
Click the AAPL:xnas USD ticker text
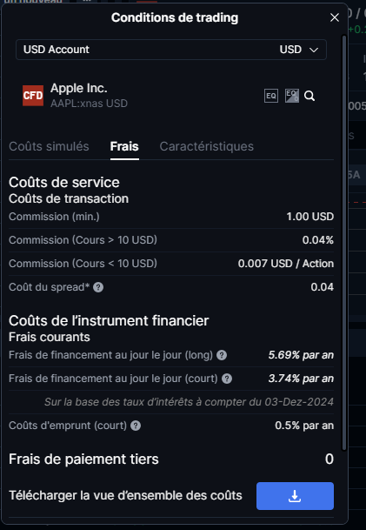90,104
